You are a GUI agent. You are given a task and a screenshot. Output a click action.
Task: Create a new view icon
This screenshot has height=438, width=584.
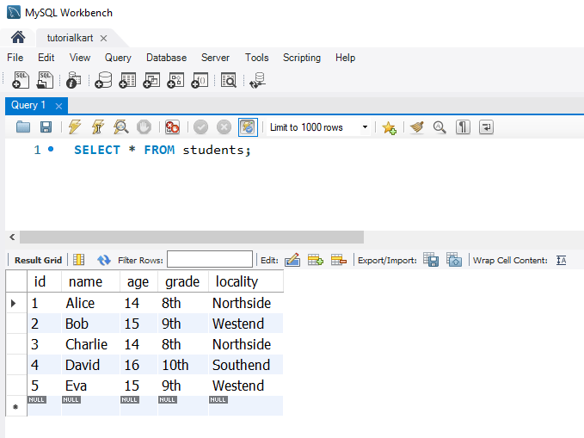click(x=151, y=80)
